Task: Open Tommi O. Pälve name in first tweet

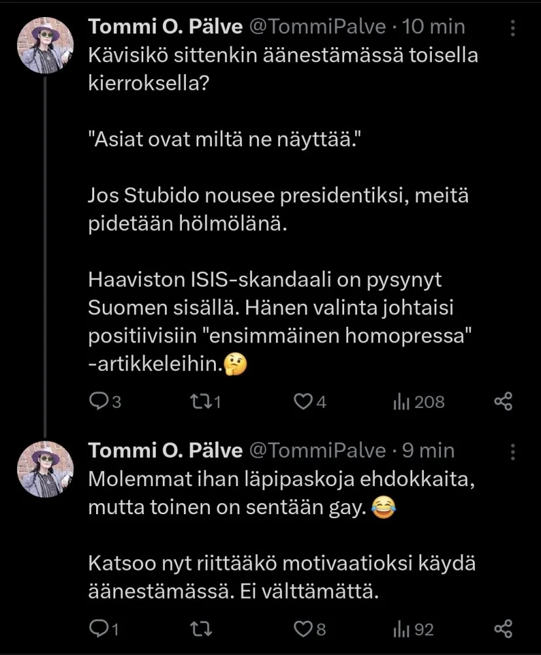Action: point(166,26)
